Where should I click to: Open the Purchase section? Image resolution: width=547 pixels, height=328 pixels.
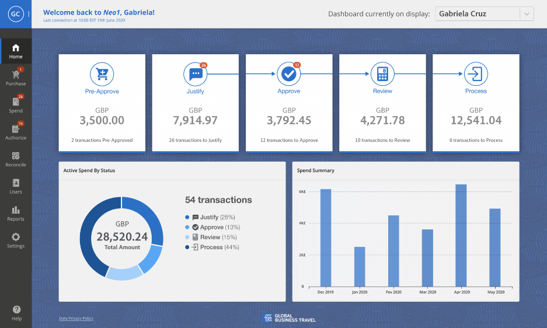[x=16, y=78]
